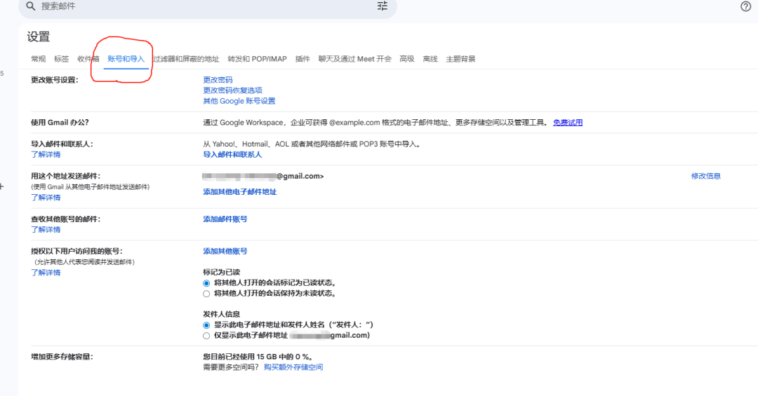The width and height of the screenshot is (758, 396).
Task: Switch to the 离线 tab
Action: 430,59
